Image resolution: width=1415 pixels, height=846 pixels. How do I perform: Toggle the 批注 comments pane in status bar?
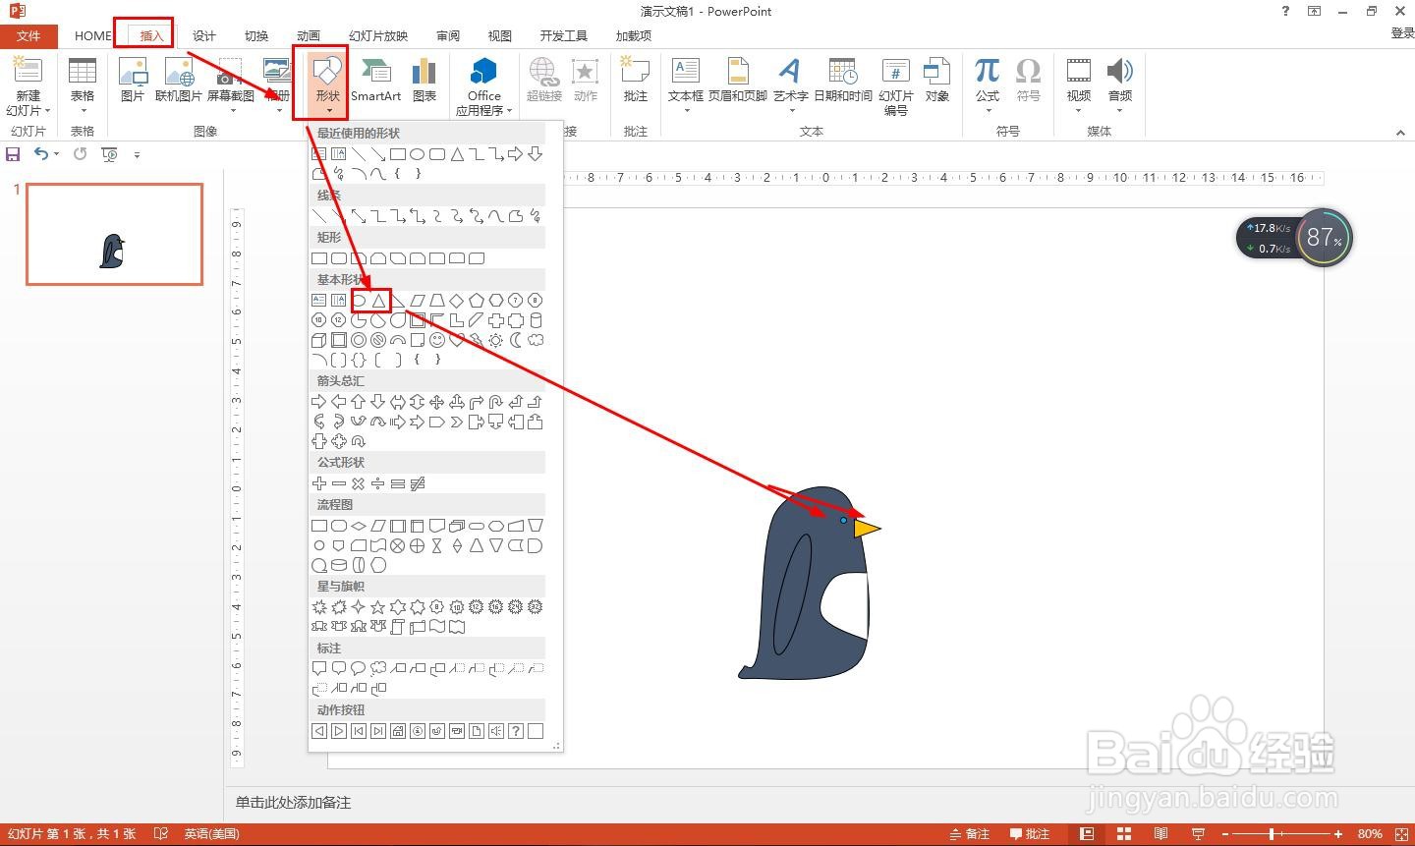(x=1029, y=834)
